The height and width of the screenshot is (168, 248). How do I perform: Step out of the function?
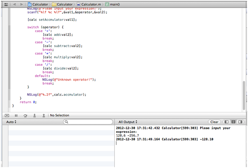pos(44,116)
